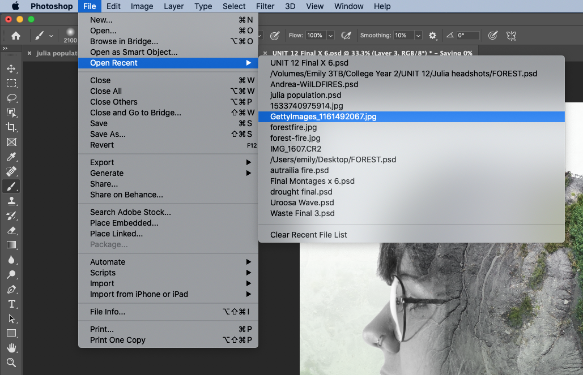Select the Type tool

[x=11, y=304]
